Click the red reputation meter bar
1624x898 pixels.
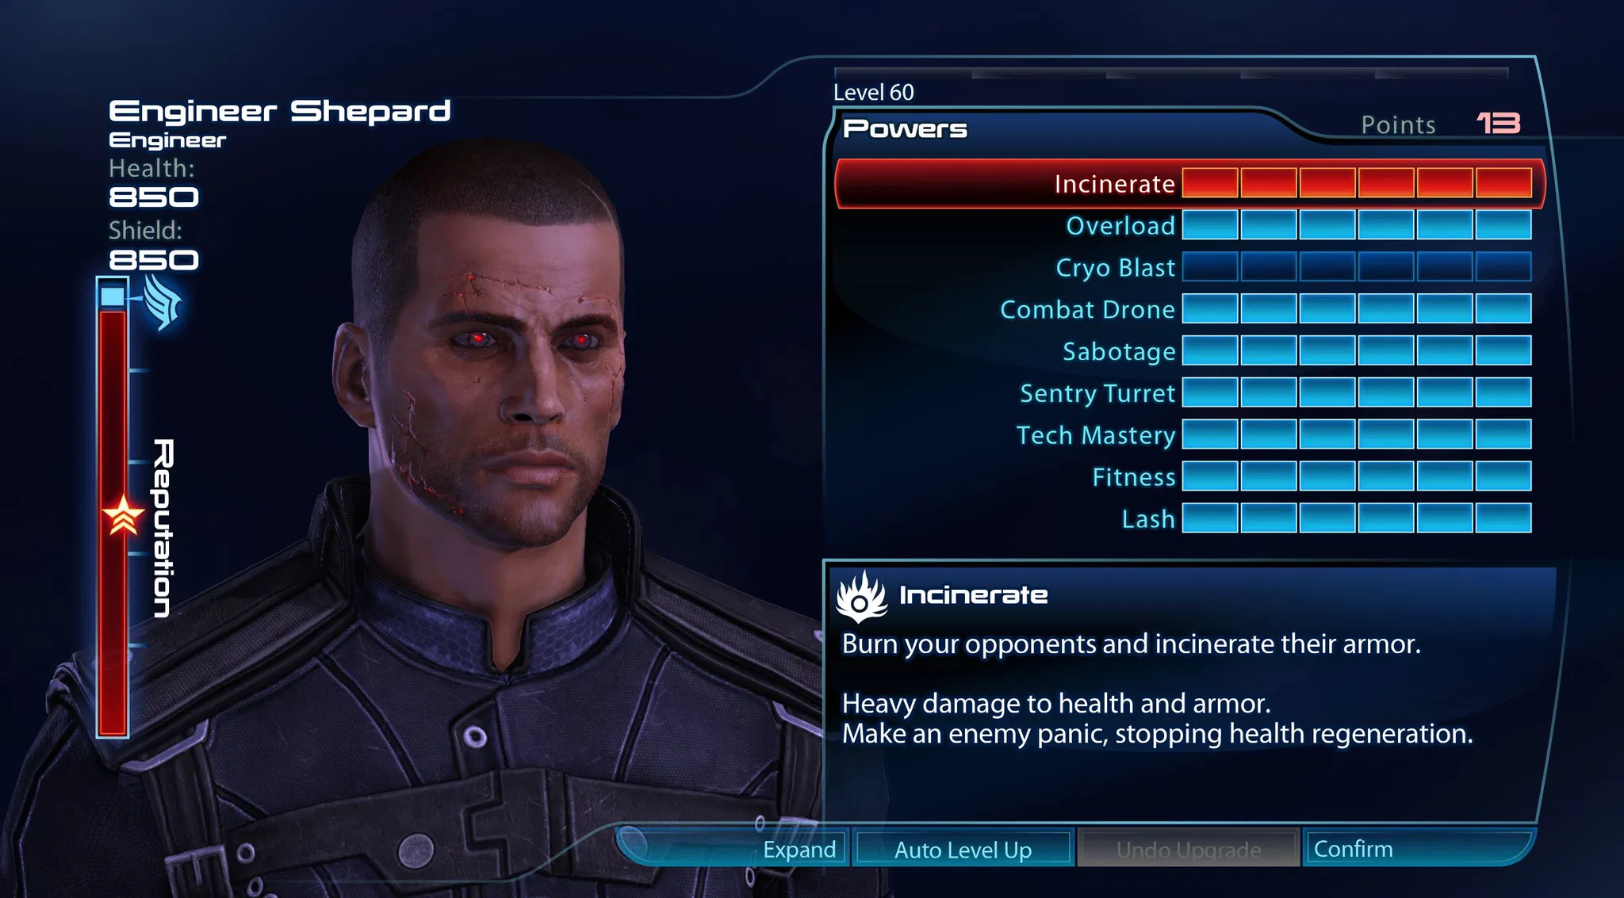point(113,523)
